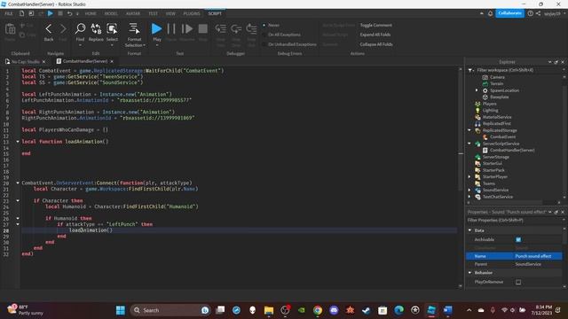Select StarterGui in Explorer
568x319 pixels.
click(492, 163)
